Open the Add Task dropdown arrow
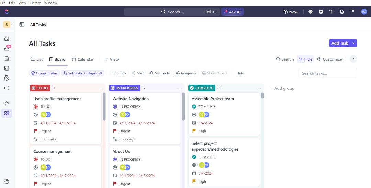 354,43
